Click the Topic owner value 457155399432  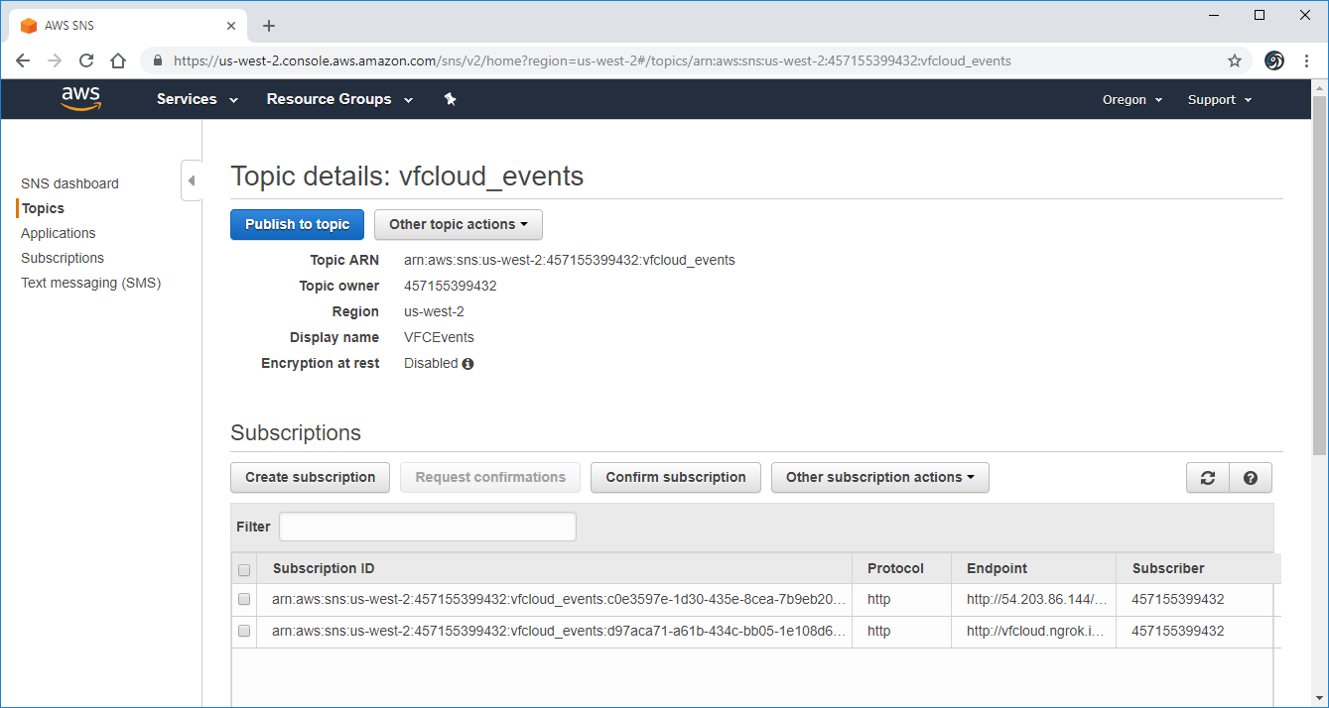(x=451, y=287)
